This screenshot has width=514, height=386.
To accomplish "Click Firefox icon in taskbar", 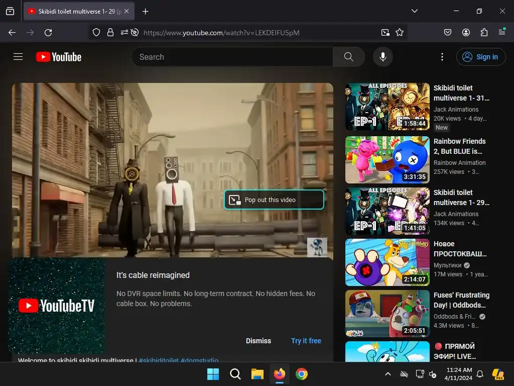I will coord(280,374).
